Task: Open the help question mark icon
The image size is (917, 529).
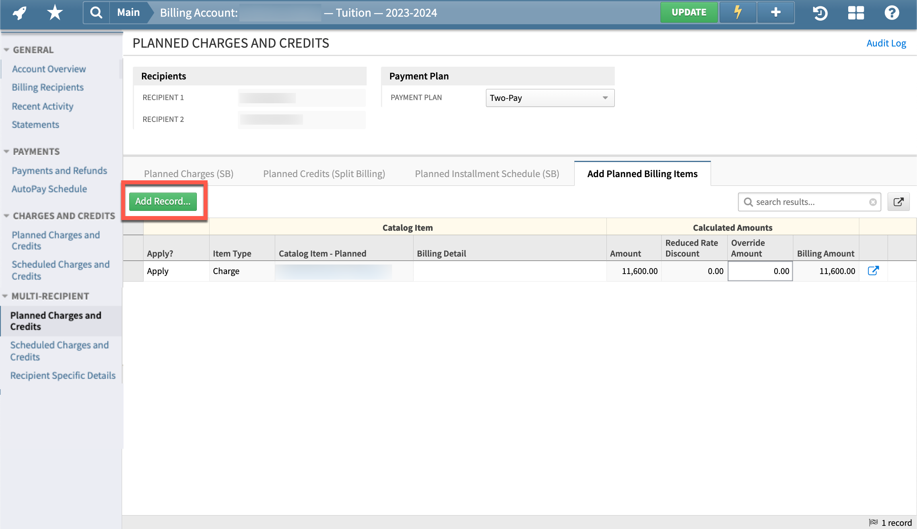Action: coord(892,13)
